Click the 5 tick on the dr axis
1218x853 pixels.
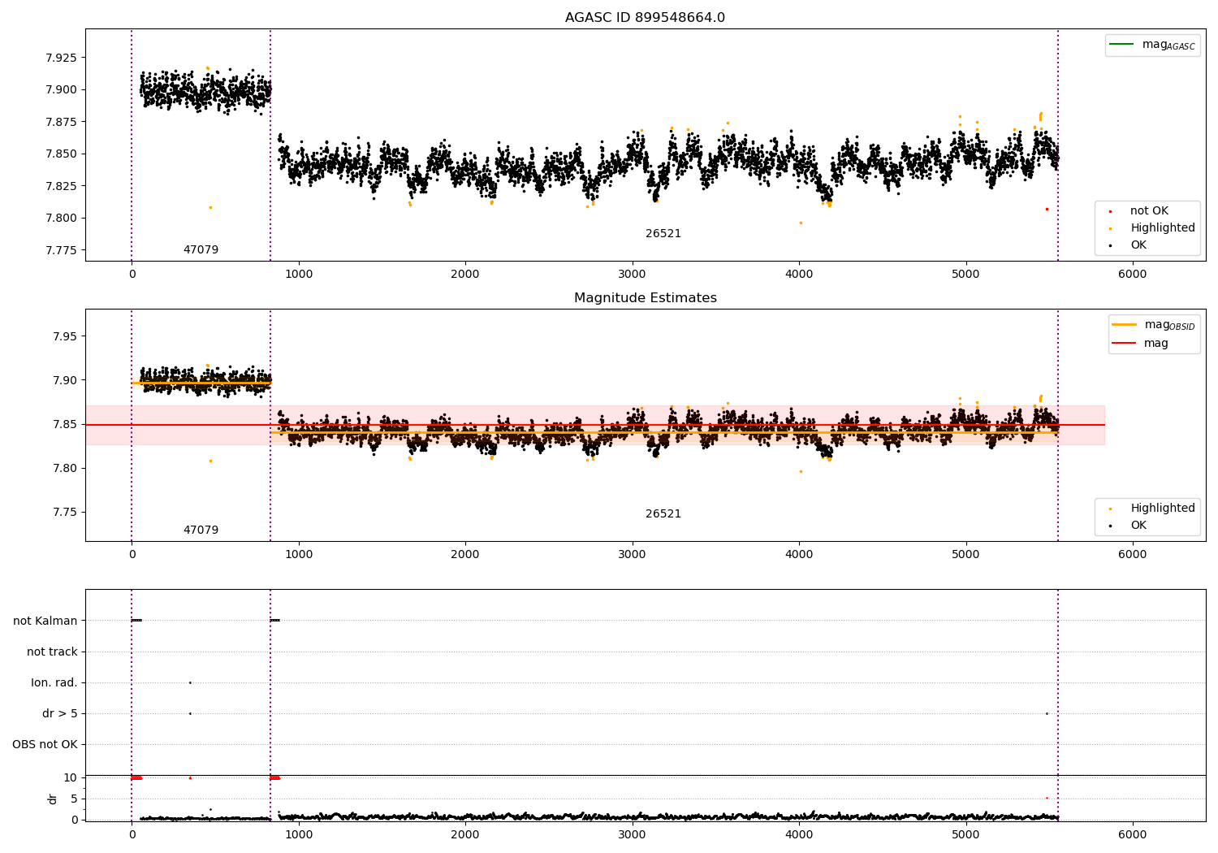[74, 799]
